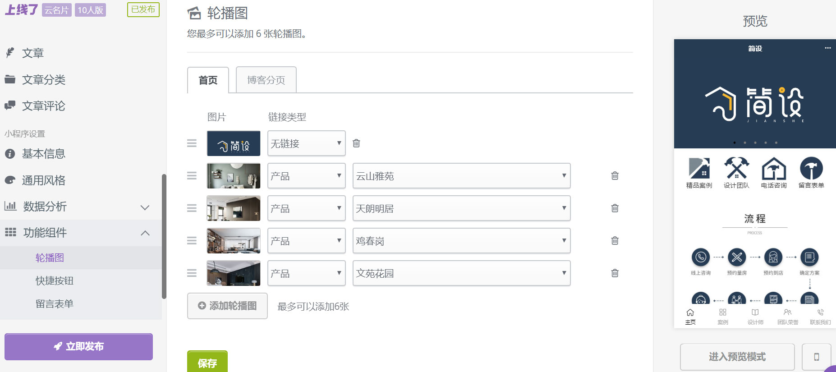Click the 鸡春岗 carousel image thumbnail
The width and height of the screenshot is (836, 372).
pos(233,241)
